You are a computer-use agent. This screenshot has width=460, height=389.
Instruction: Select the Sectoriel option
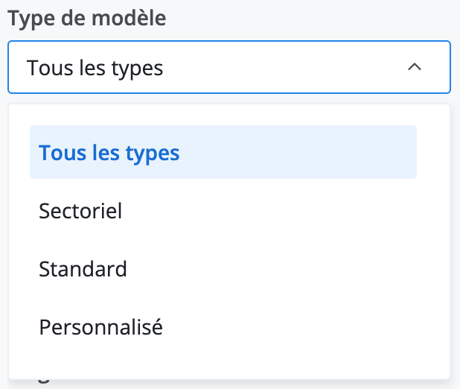click(x=223, y=211)
